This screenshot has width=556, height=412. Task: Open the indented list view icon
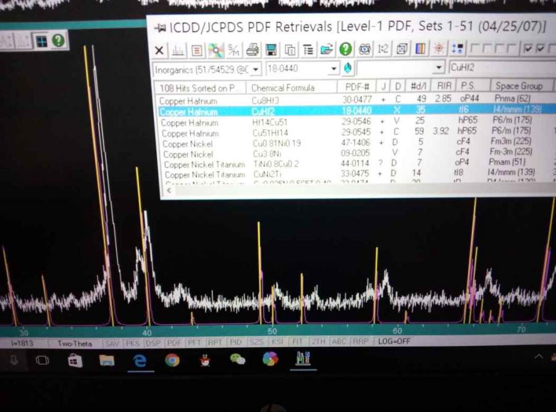[308, 49]
